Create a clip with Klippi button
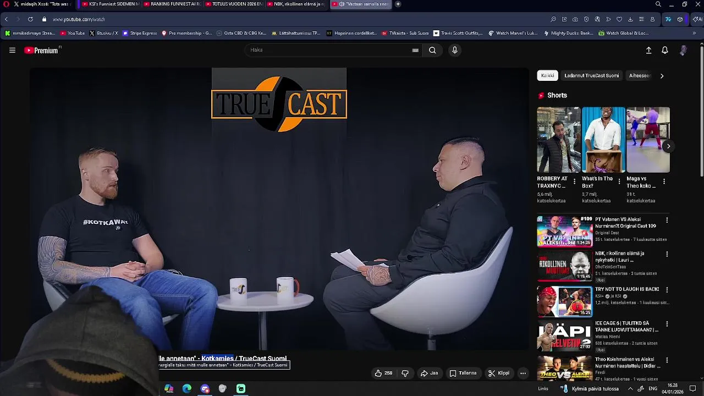This screenshot has width=704, height=396. click(x=499, y=373)
